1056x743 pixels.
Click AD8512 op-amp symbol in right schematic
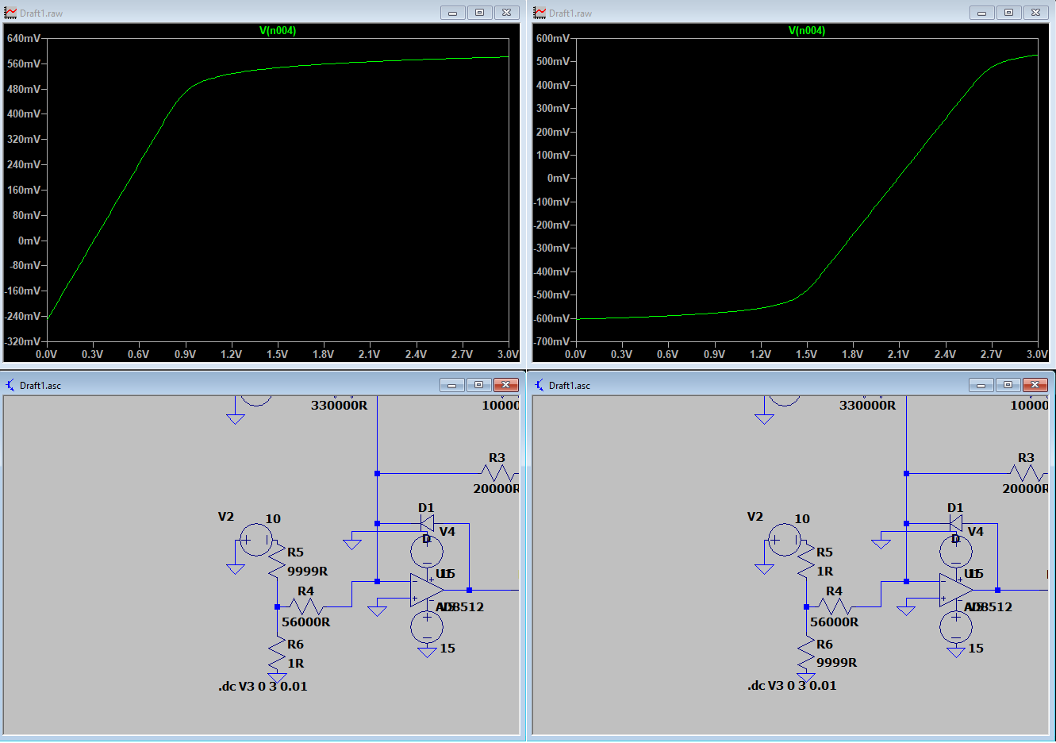point(955,590)
